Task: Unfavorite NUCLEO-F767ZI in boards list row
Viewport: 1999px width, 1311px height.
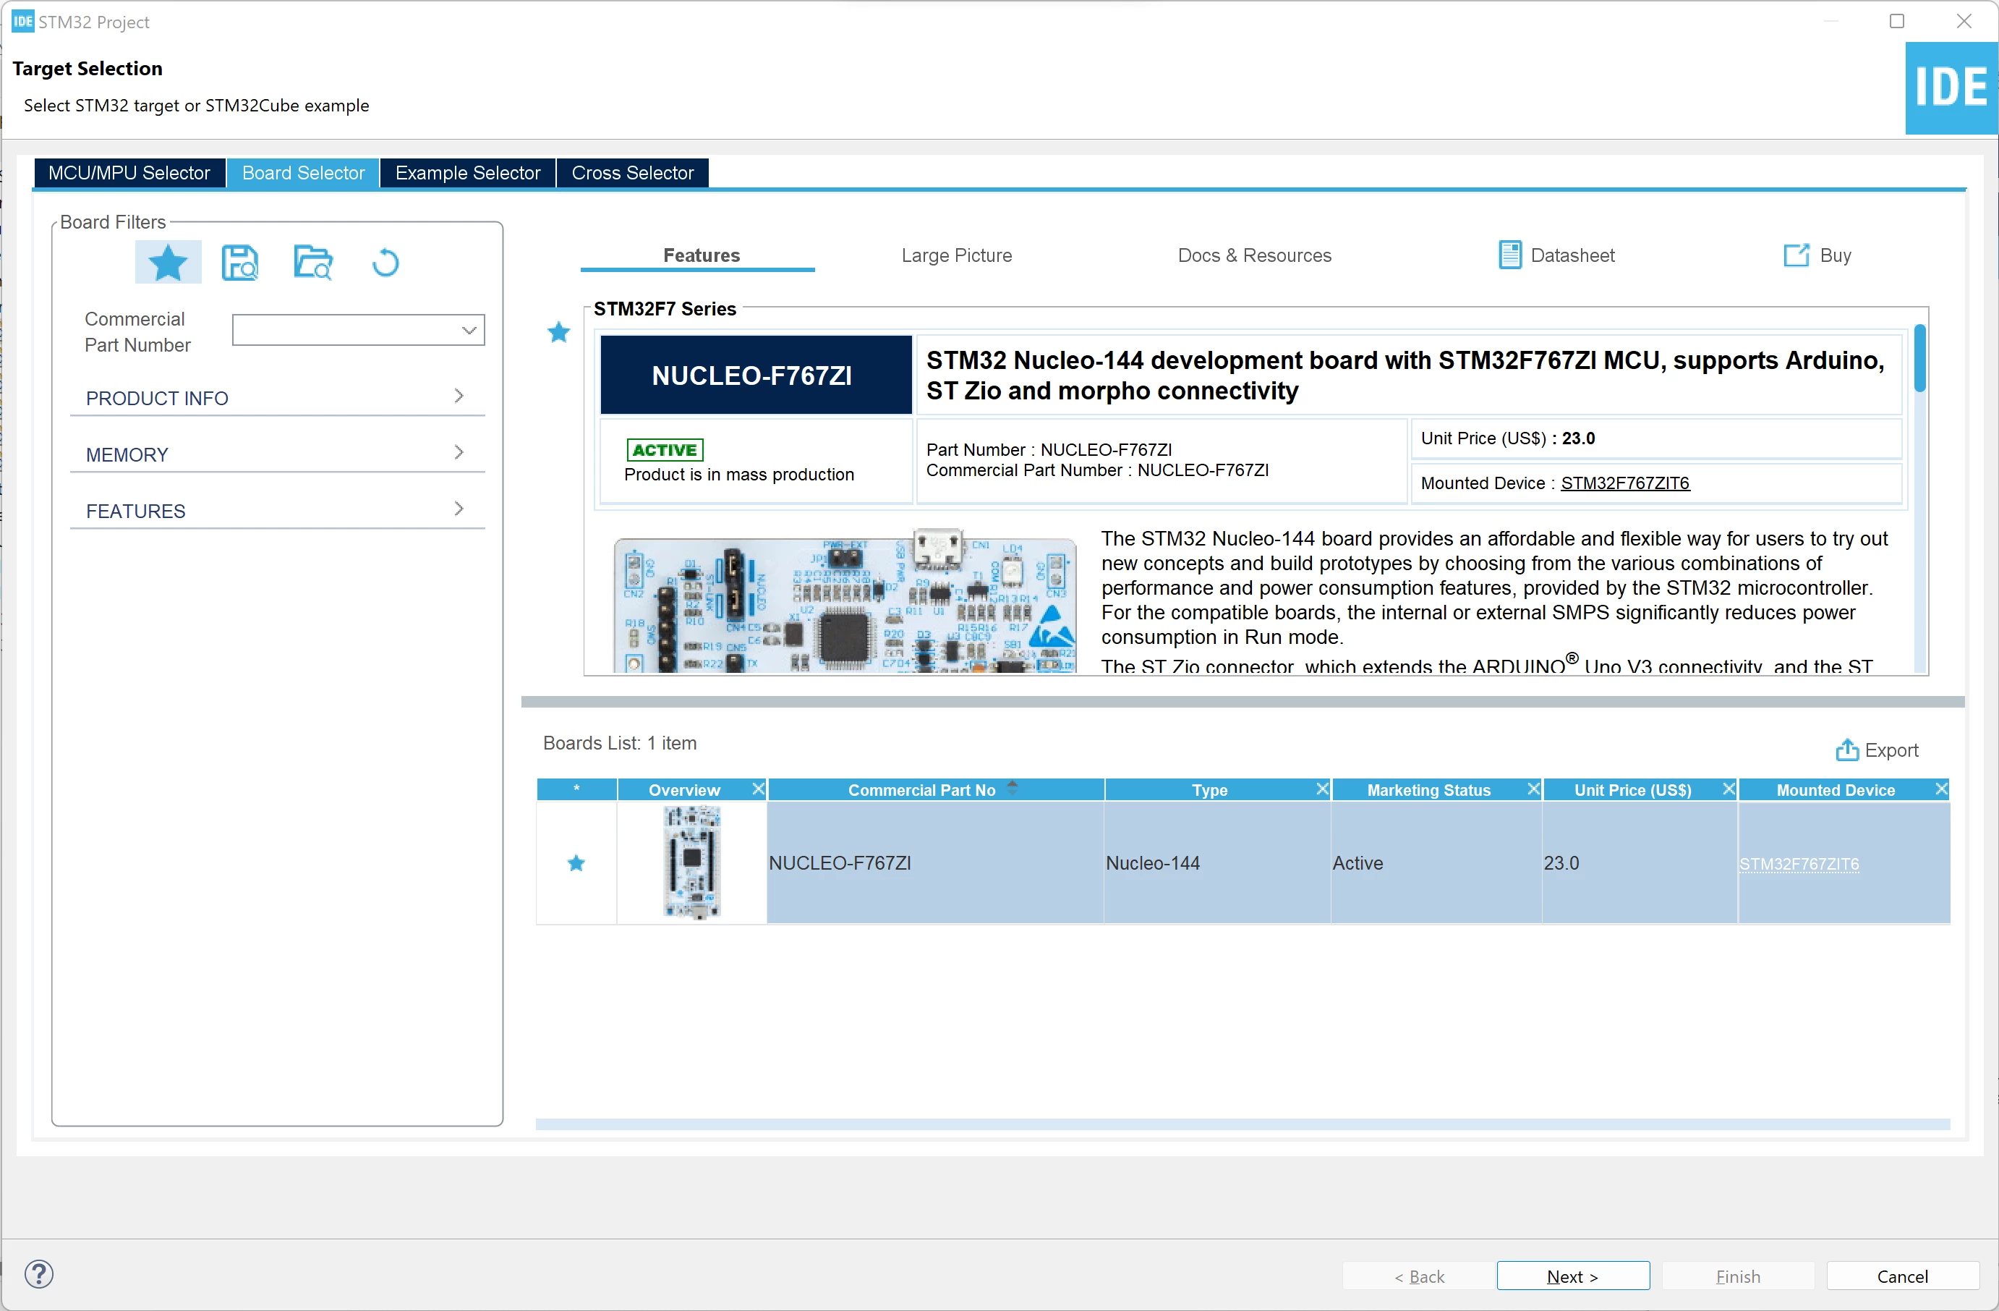Action: (x=576, y=864)
